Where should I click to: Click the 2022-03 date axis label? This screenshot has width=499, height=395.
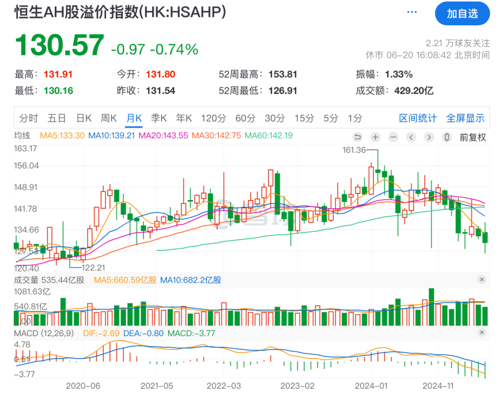(x=224, y=386)
